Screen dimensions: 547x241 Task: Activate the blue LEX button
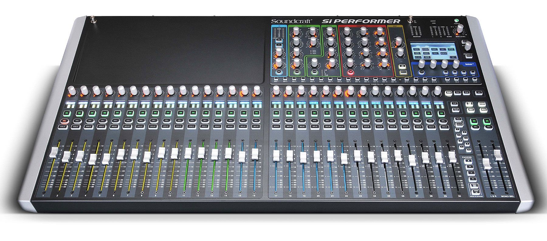[x=421, y=72]
